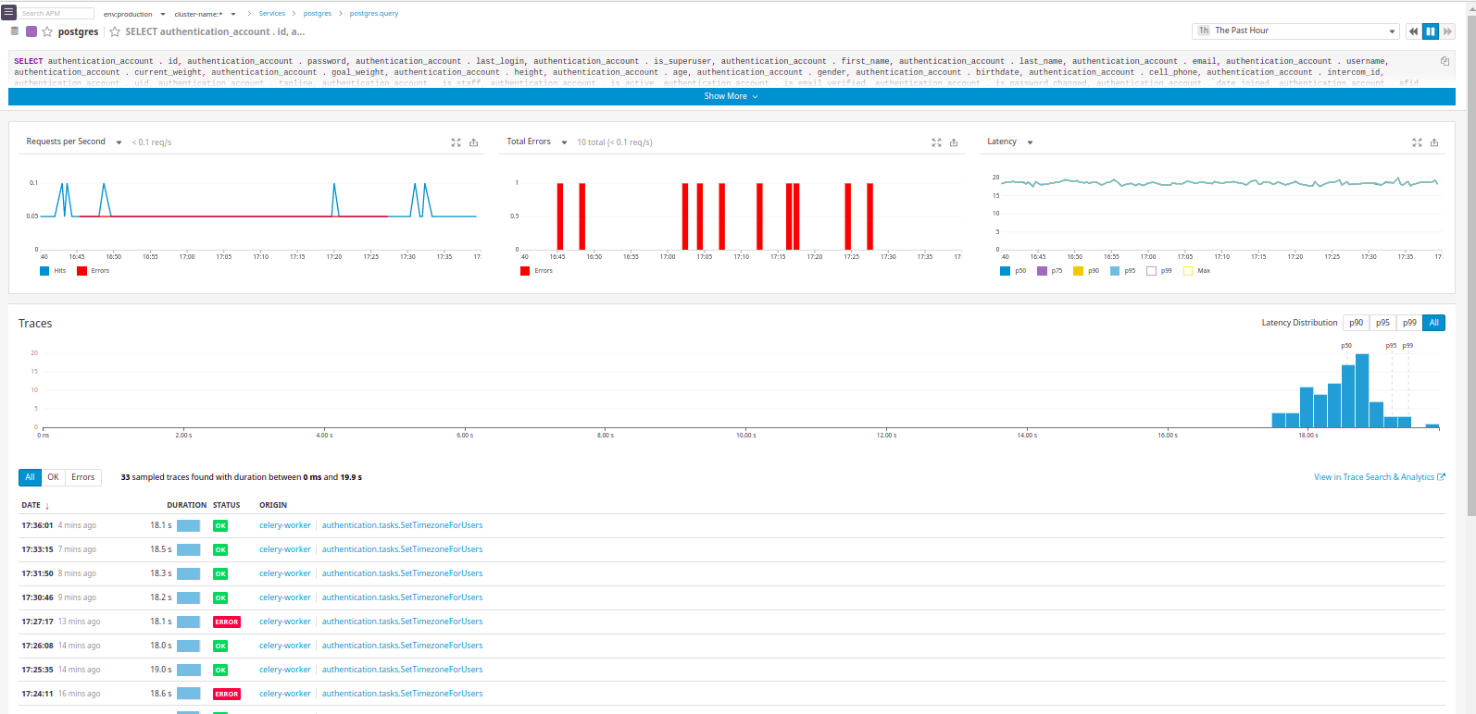Step the time range forward
This screenshot has width=1476, height=714.
tap(1447, 31)
